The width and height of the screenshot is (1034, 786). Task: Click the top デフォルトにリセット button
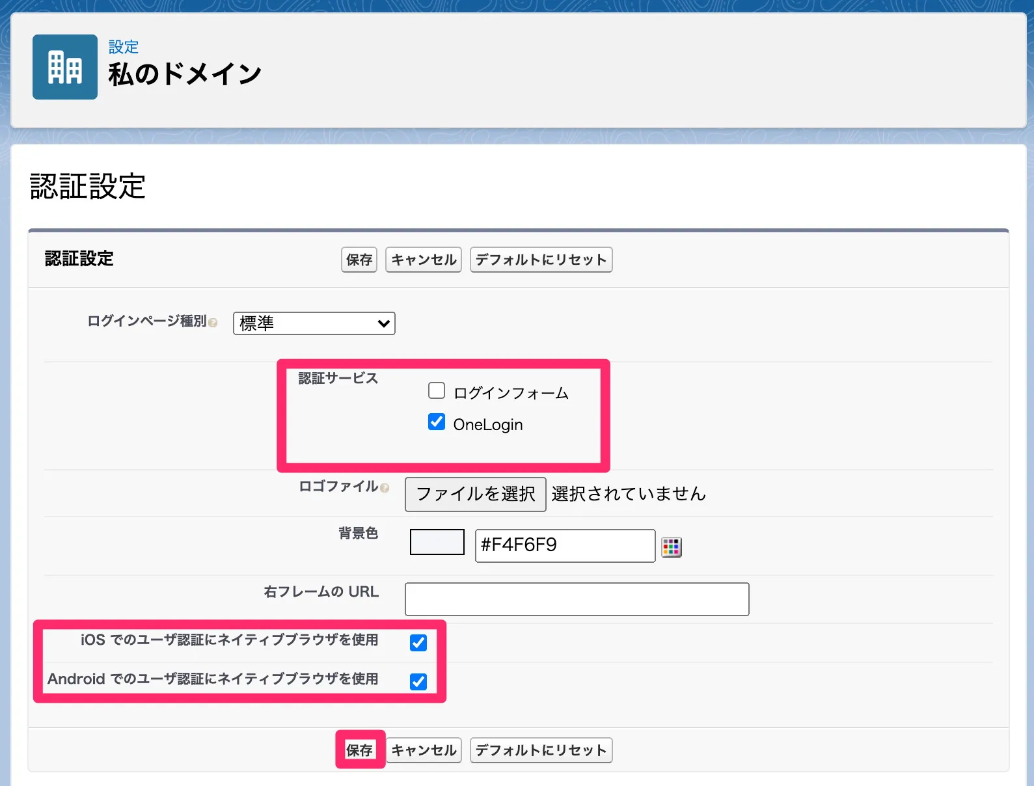541,260
